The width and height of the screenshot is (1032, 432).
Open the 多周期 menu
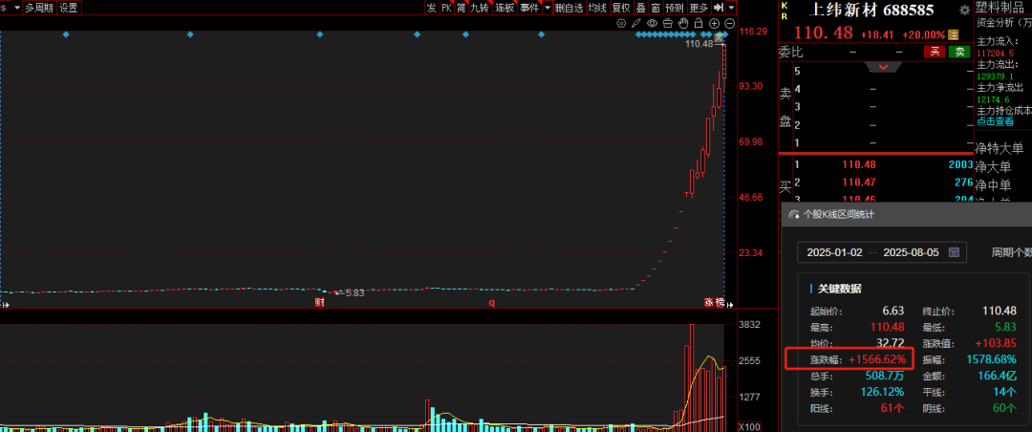(39, 8)
